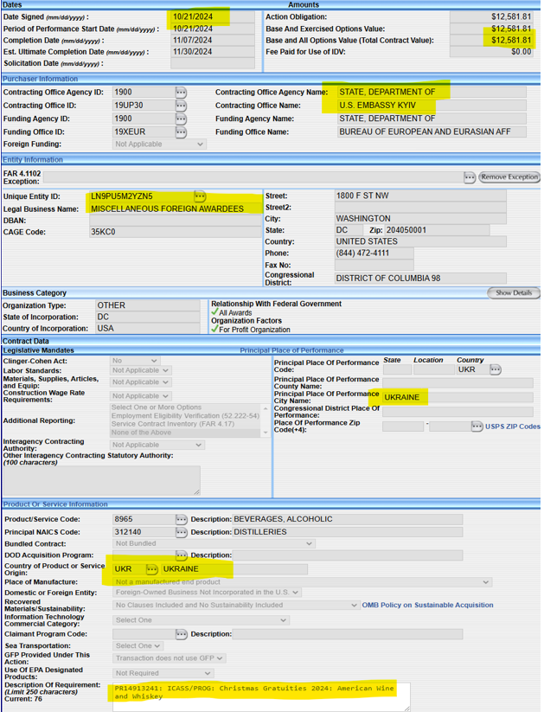Click Est. Ultimate Completion Date field
544x712 pixels.
click(x=213, y=52)
